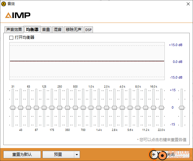193x161 pixels.
Task: Switch to the 声音效果 tab
Action: [x=14, y=29]
